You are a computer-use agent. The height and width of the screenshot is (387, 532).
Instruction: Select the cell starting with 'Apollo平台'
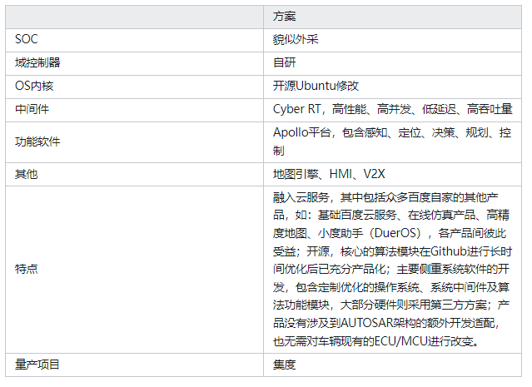(392, 142)
